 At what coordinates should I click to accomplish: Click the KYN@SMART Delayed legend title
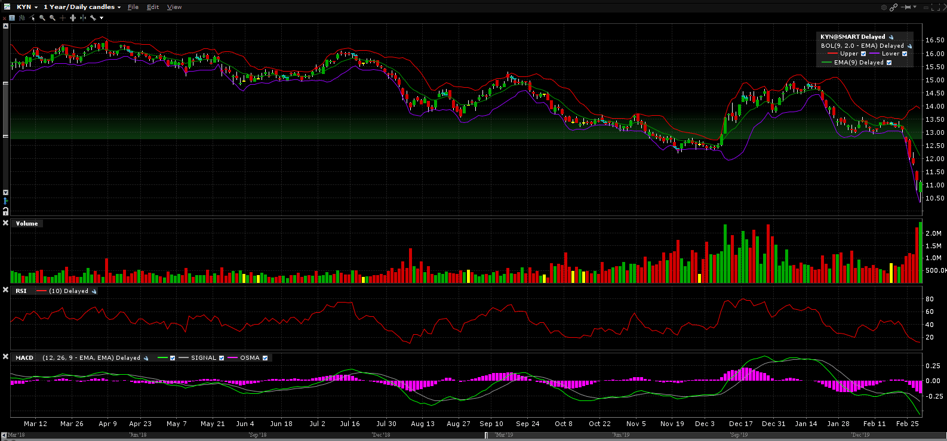[x=853, y=37]
